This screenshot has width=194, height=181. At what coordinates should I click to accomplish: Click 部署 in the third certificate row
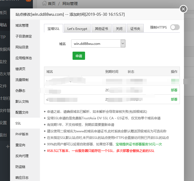coord(174,99)
